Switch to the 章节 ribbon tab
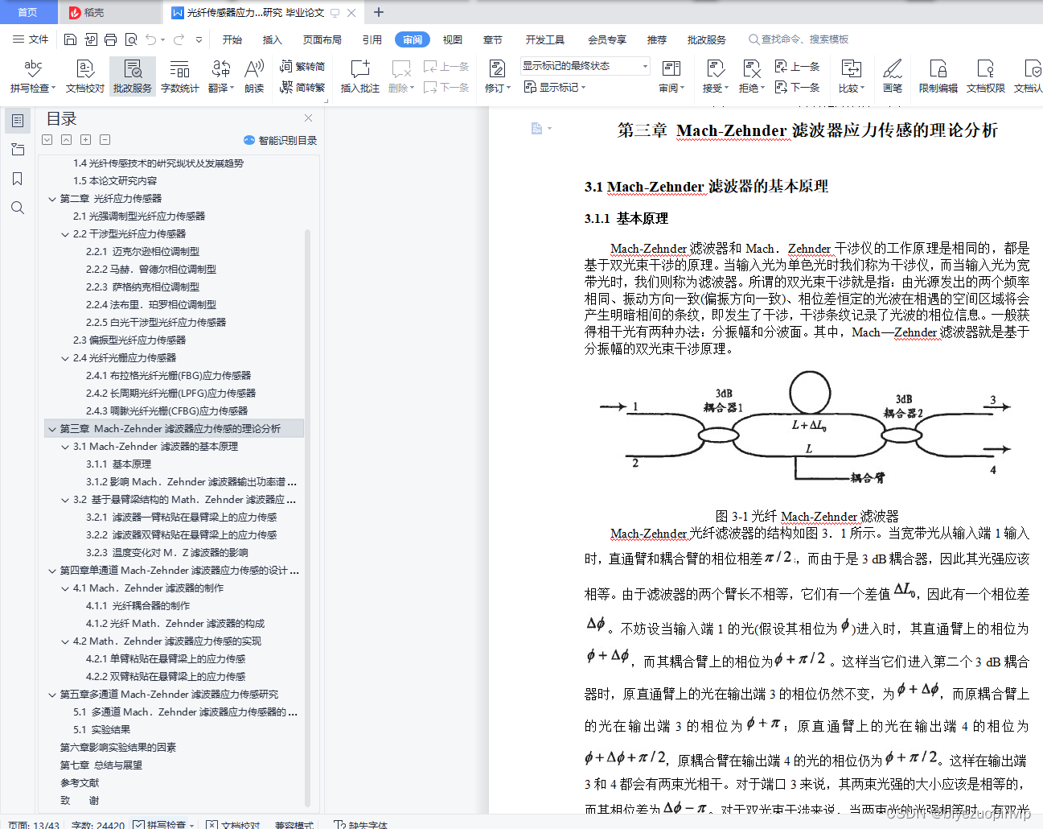The width and height of the screenshot is (1043, 829). click(x=492, y=39)
